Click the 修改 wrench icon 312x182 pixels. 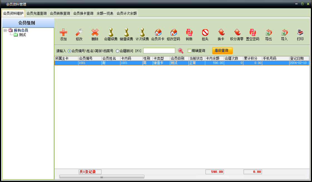pyautogui.click(x=79, y=32)
